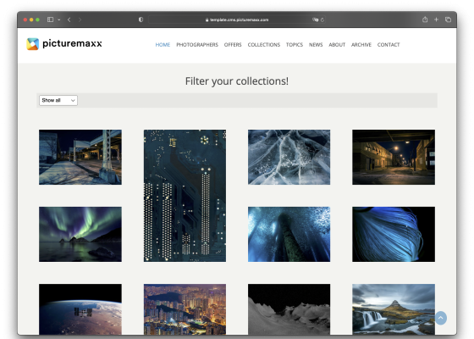Screen dimensions: 474x339
Task: Open the TOPICS menu item
Action: 295,45
